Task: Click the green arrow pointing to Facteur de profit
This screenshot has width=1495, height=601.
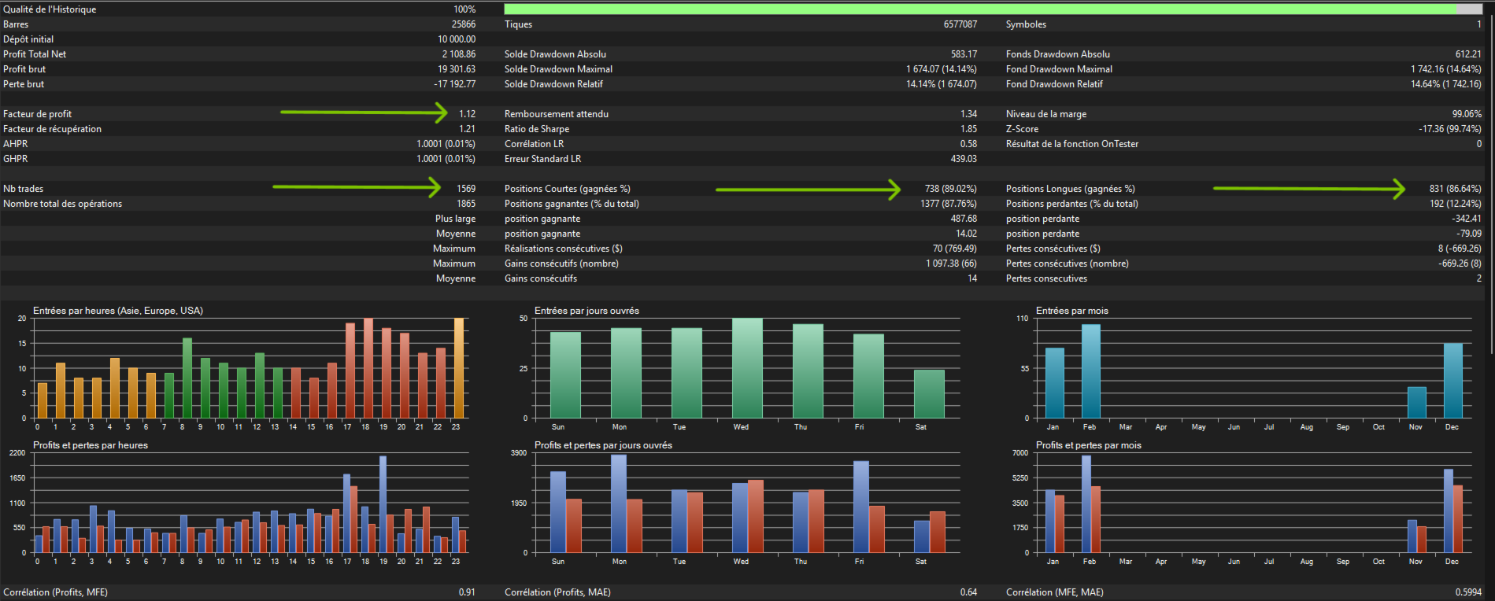Action: (364, 112)
